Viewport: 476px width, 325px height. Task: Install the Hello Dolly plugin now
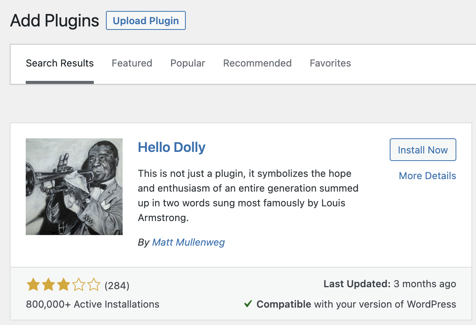423,150
